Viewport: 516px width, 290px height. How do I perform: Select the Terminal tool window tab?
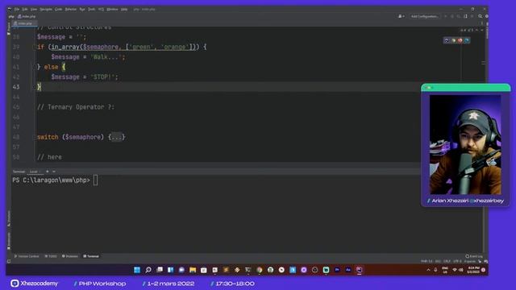(x=91, y=256)
